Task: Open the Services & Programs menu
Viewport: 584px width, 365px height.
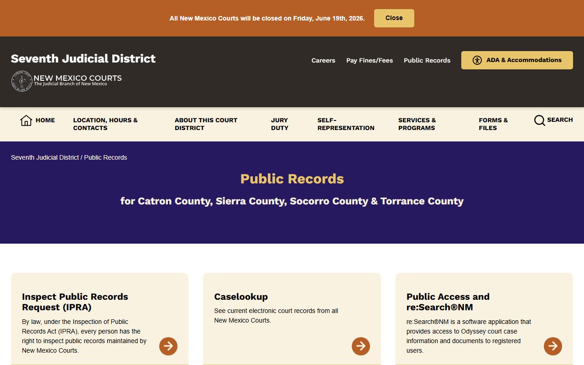Action: [x=417, y=124]
